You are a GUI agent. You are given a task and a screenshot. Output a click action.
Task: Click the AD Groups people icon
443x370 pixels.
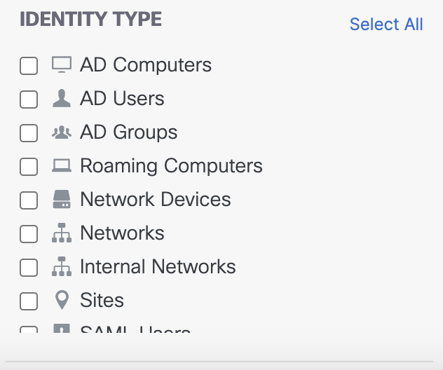(x=62, y=132)
